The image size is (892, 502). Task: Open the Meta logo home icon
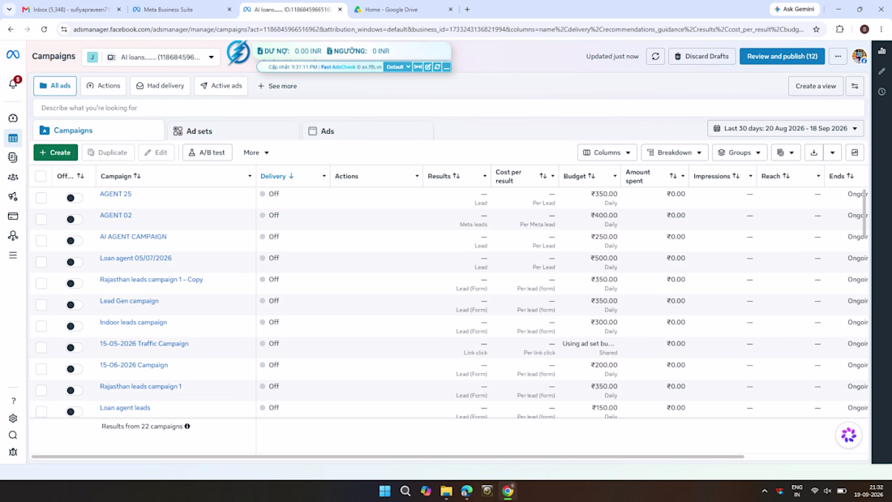click(x=12, y=54)
